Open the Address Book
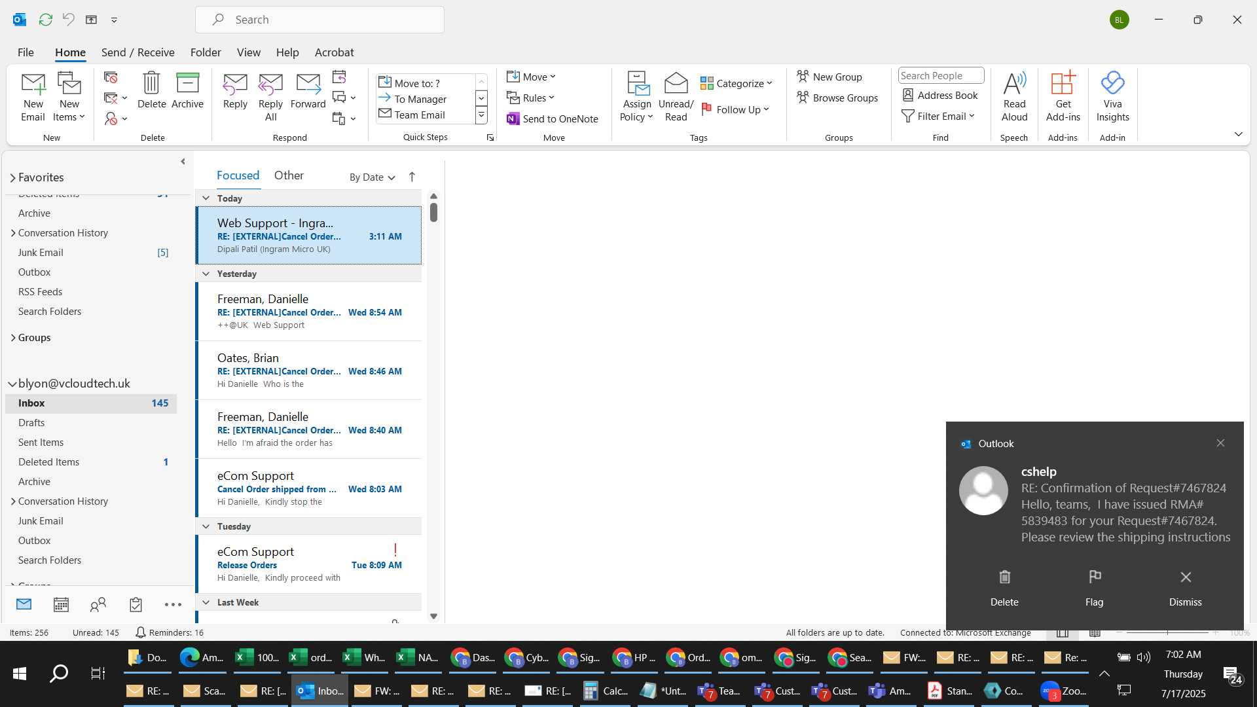The image size is (1257, 707). point(939,95)
